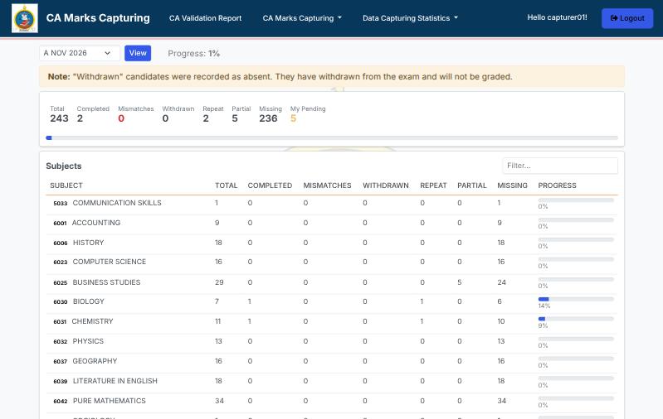Click the Repeat 2 summary stat
Image resolution: width=663 pixels, height=419 pixels.
click(213, 114)
